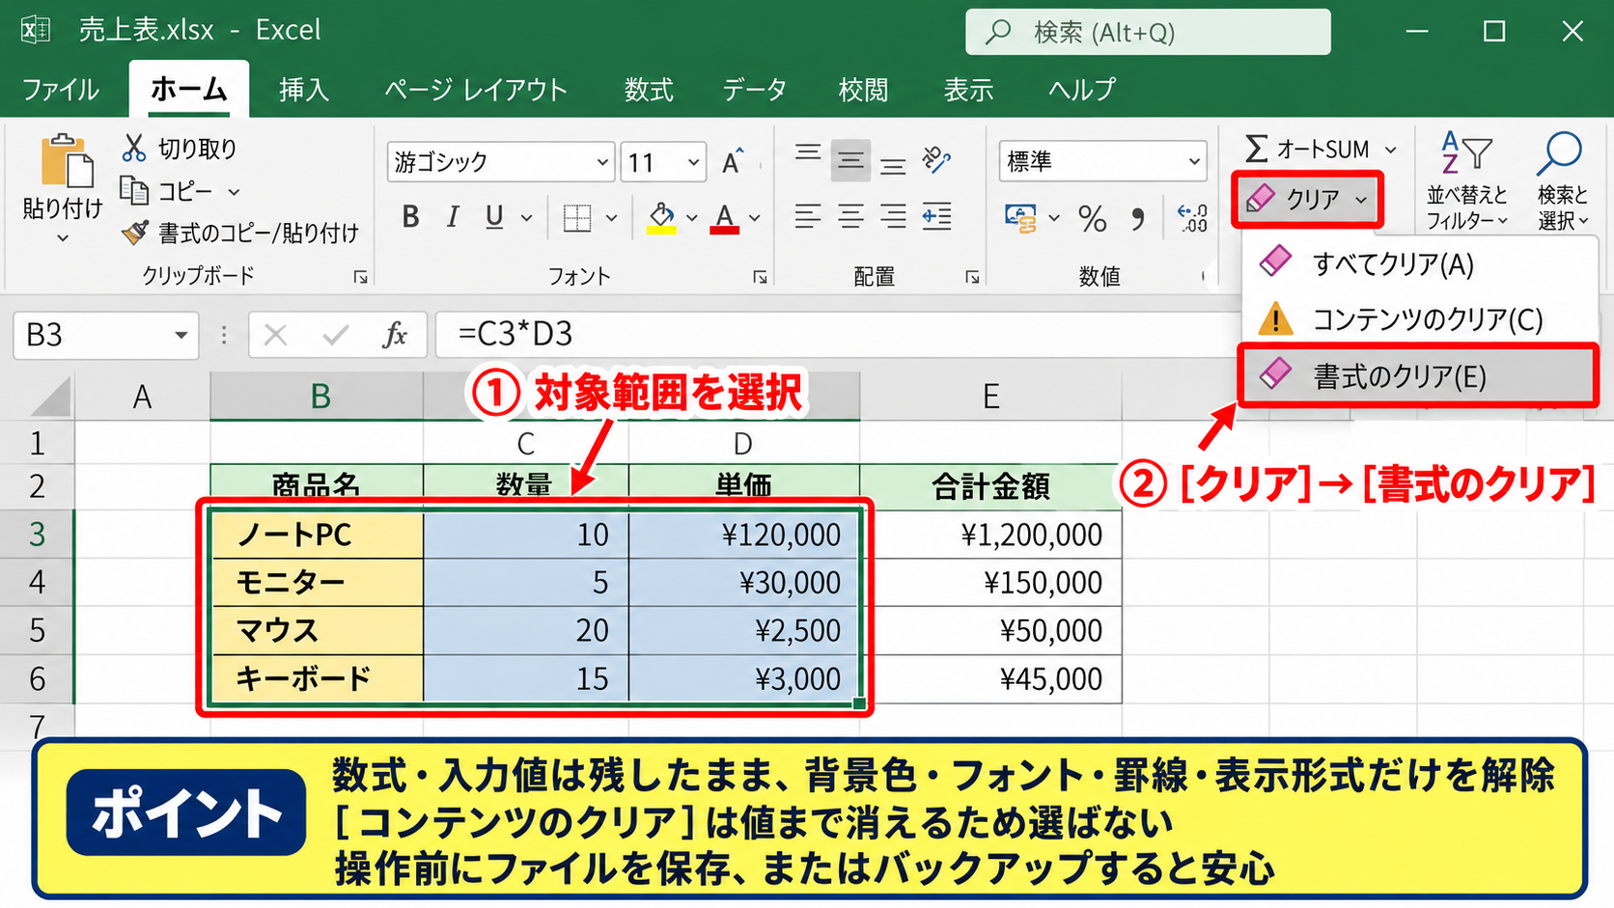Image resolution: width=1614 pixels, height=908 pixels.
Task: Toggle Underline formatting
Action: tap(494, 217)
